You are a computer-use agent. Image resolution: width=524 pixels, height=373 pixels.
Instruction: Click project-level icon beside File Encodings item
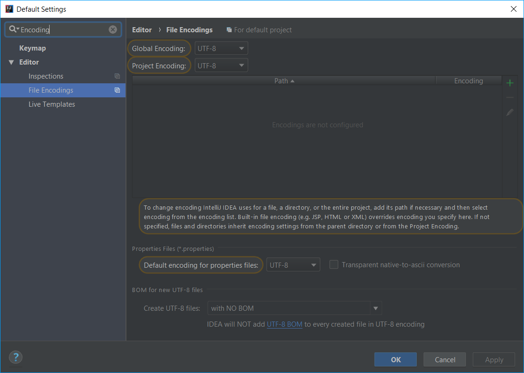pyautogui.click(x=117, y=90)
